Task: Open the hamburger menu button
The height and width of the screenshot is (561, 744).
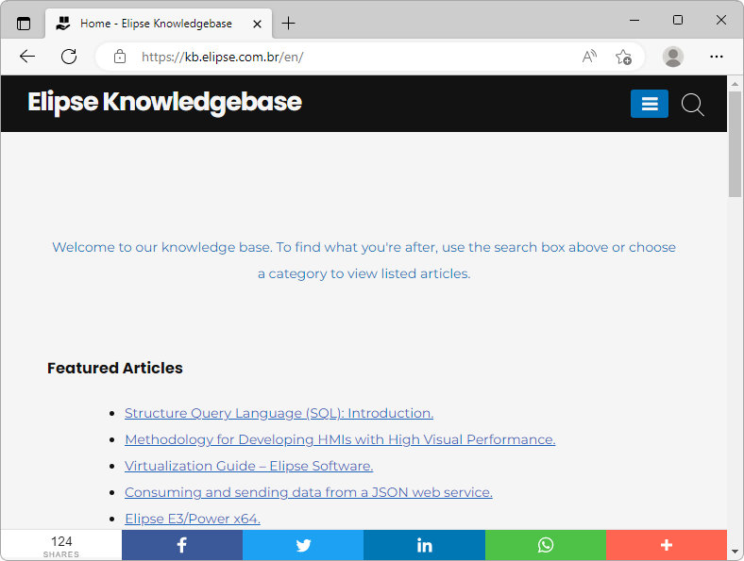Action: (649, 104)
